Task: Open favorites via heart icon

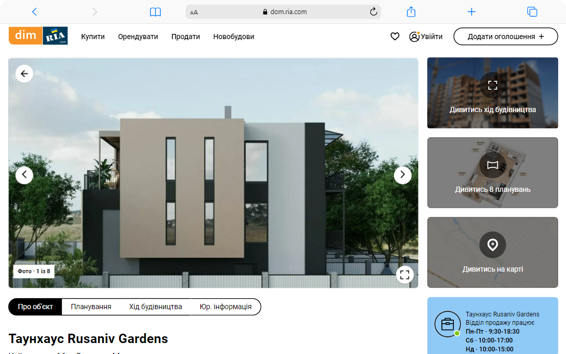Action: tap(395, 36)
